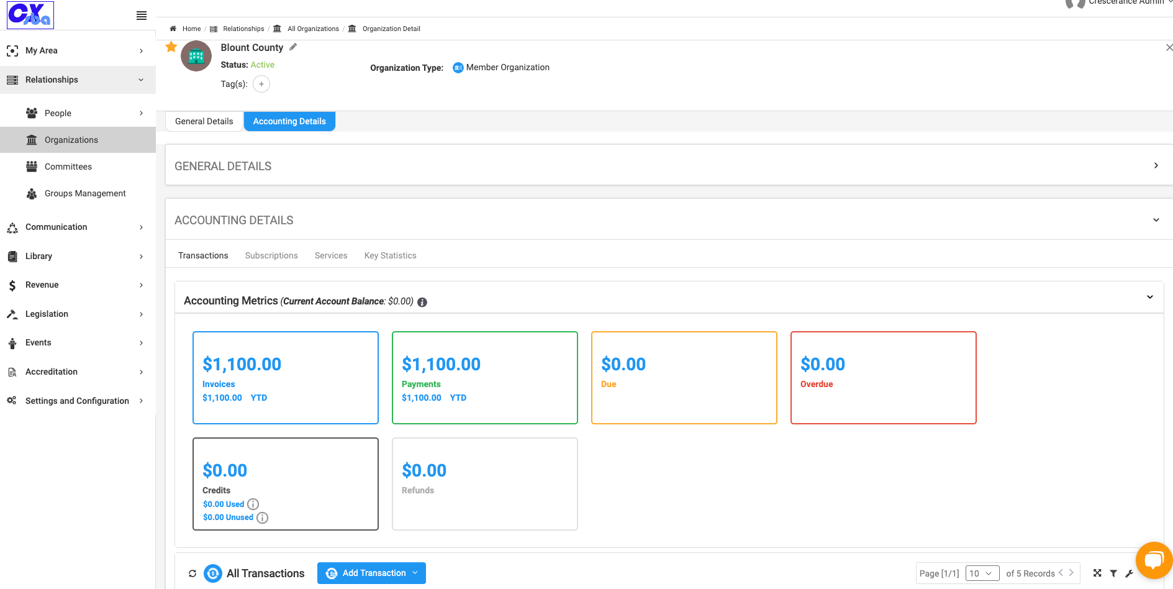This screenshot has height=589, width=1173.
Task: Open the grid wrench settings
Action: tap(1130, 573)
